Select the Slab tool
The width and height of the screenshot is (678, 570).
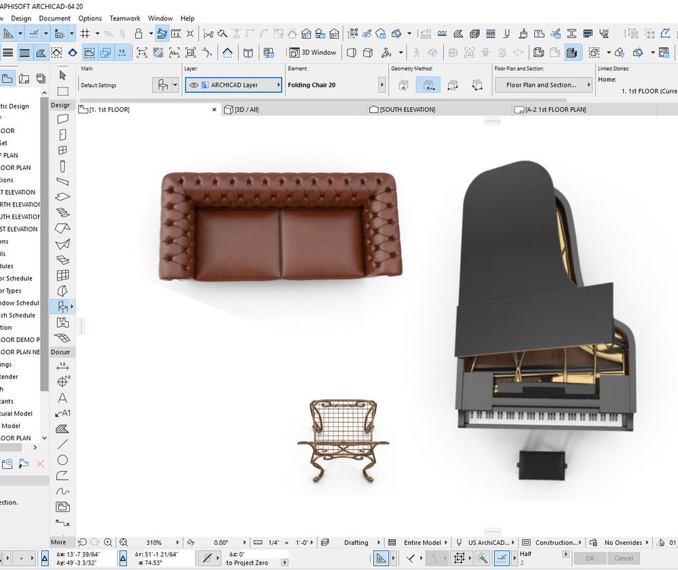(x=62, y=197)
